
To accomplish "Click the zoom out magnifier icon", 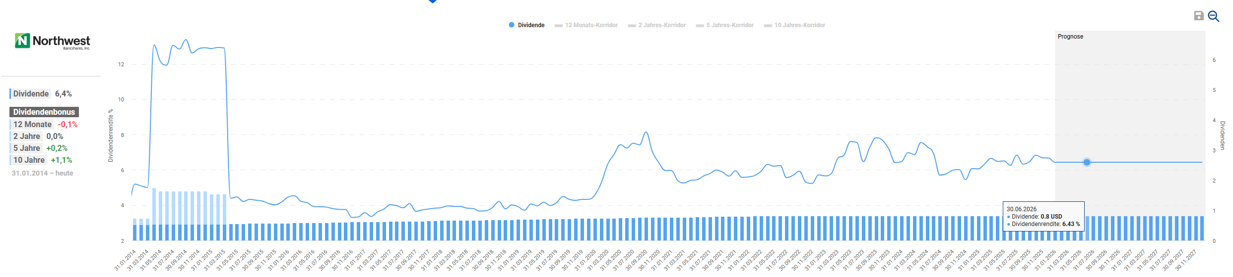I will pos(1213,16).
